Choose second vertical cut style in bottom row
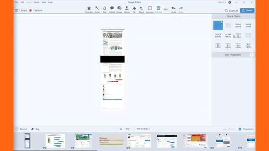This screenshot has width=269, height=151. [x=228, y=46]
